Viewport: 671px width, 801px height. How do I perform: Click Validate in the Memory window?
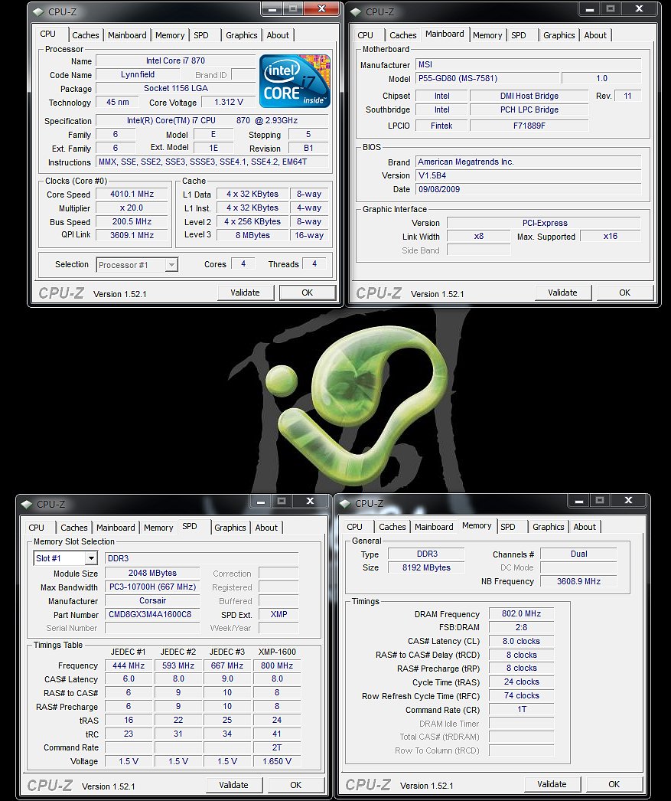[552, 784]
